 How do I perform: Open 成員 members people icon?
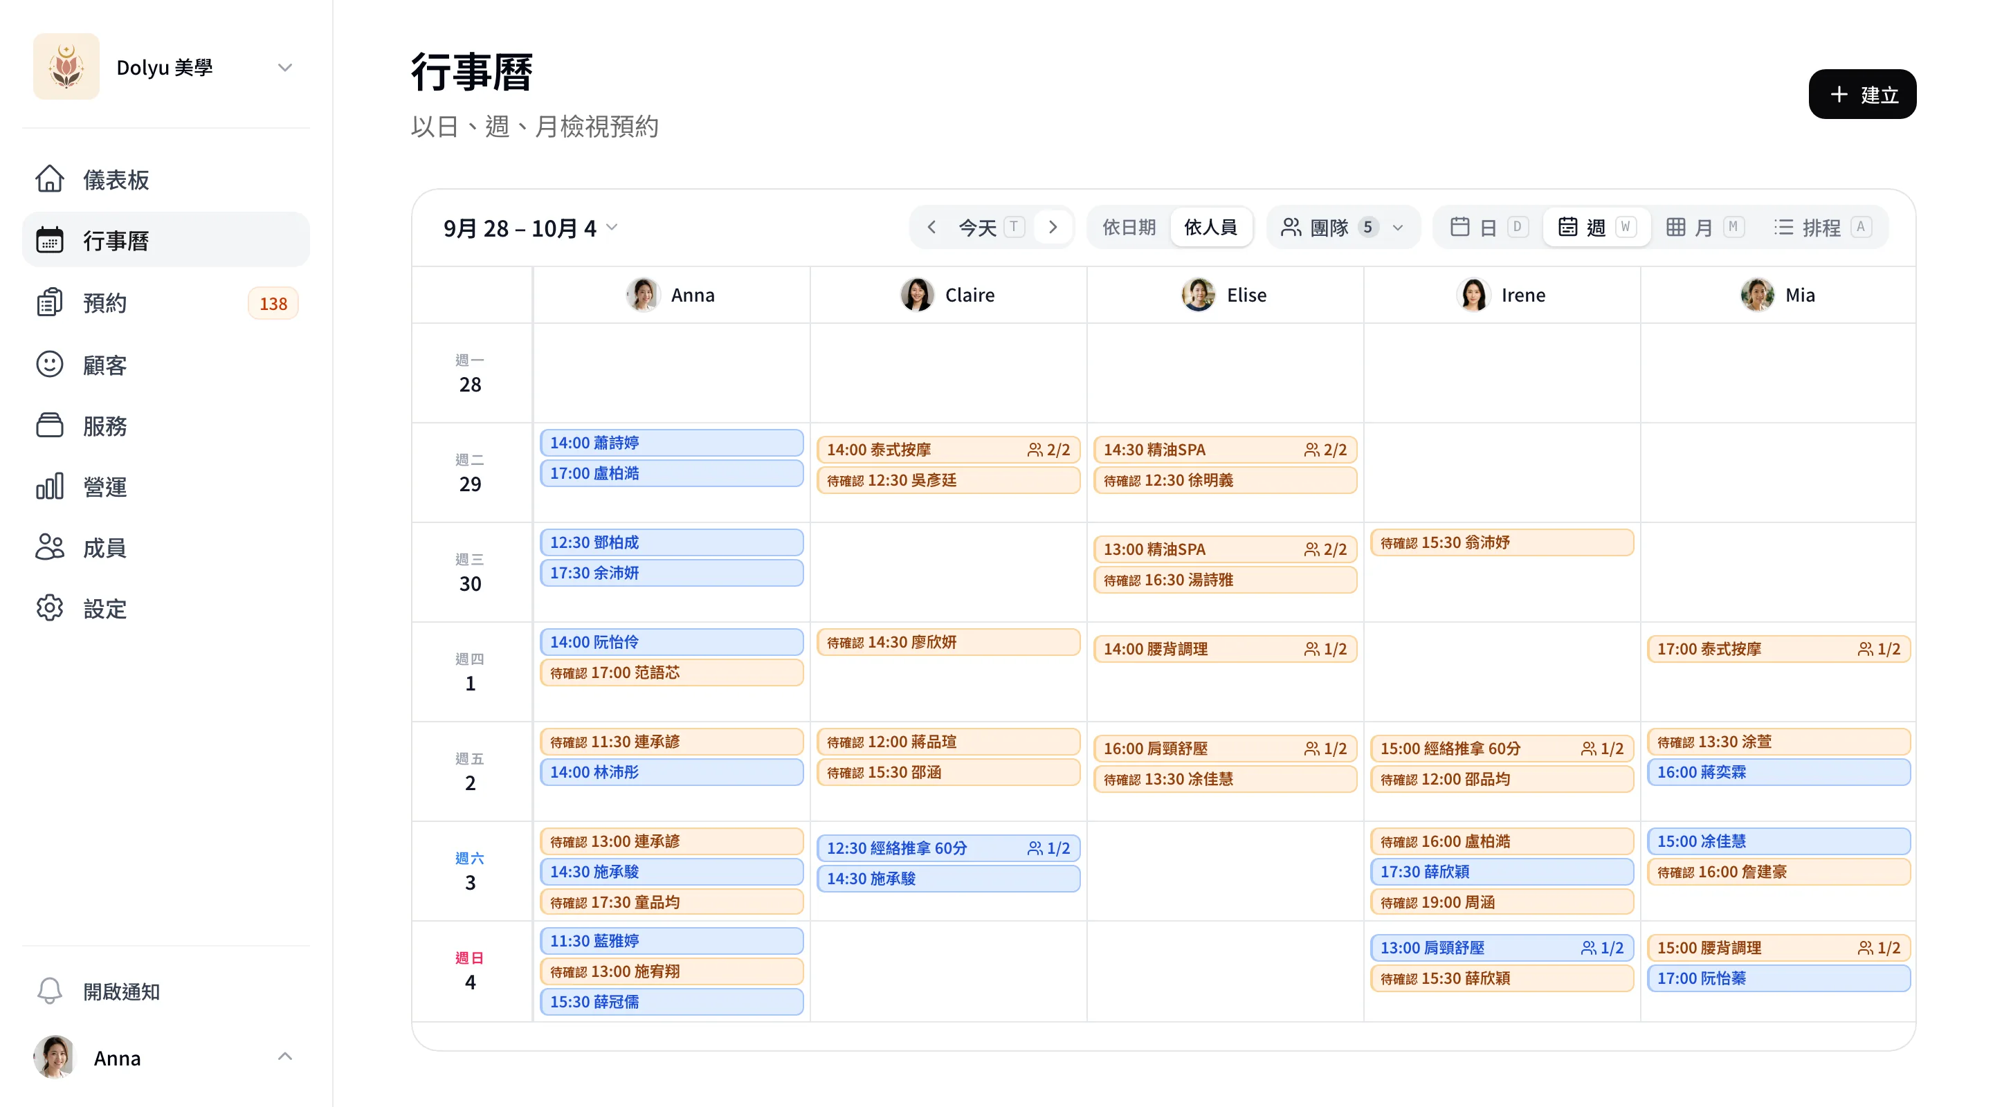coord(50,548)
